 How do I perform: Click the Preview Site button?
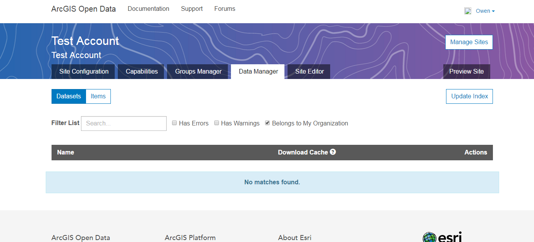(467, 72)
